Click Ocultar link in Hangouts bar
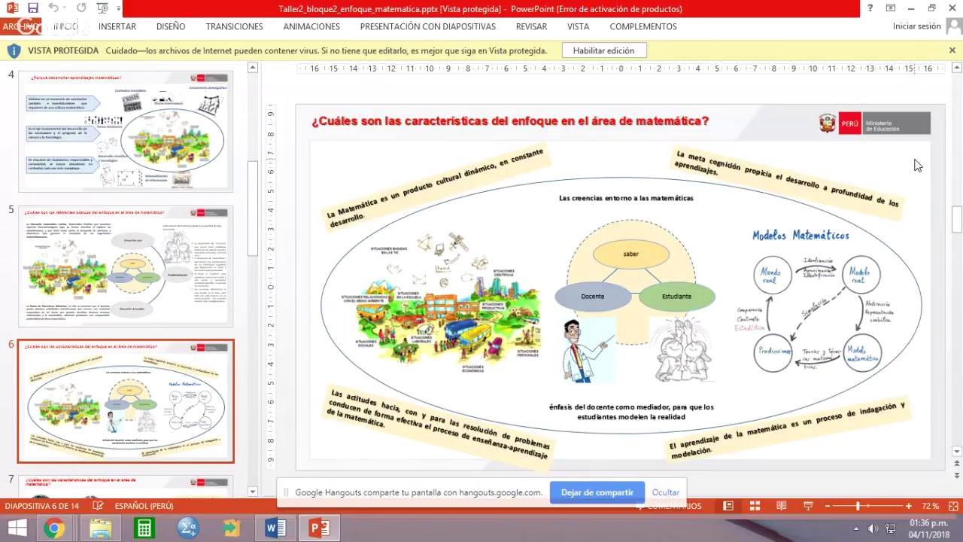The width and height of the screenshot is (963, 542). 666,492
